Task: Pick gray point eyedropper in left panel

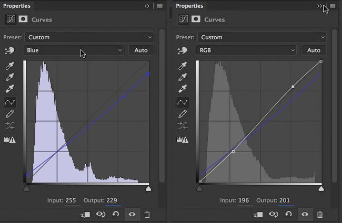Action: (9, 77)
